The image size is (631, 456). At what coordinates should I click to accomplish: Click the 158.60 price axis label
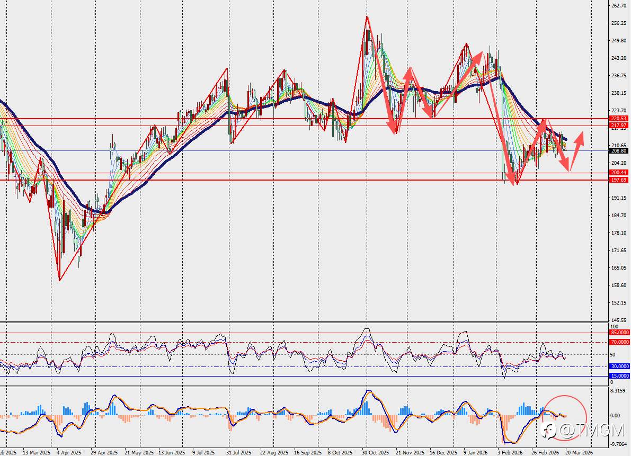[618, 285]
